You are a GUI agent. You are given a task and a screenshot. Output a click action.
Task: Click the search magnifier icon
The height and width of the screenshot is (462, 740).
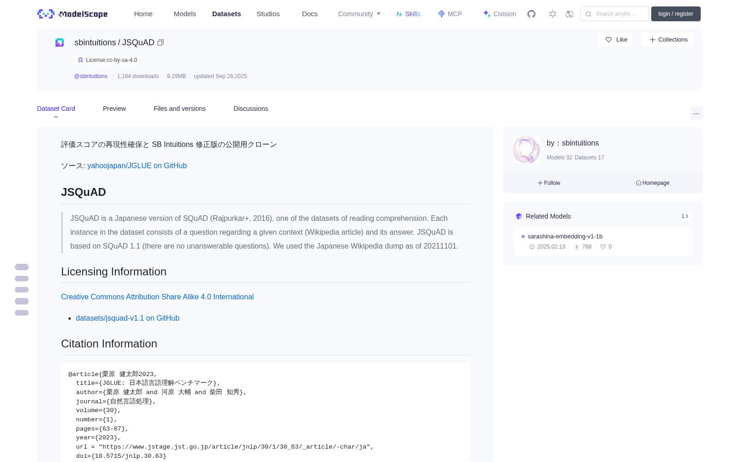click(x=588, y=14)
